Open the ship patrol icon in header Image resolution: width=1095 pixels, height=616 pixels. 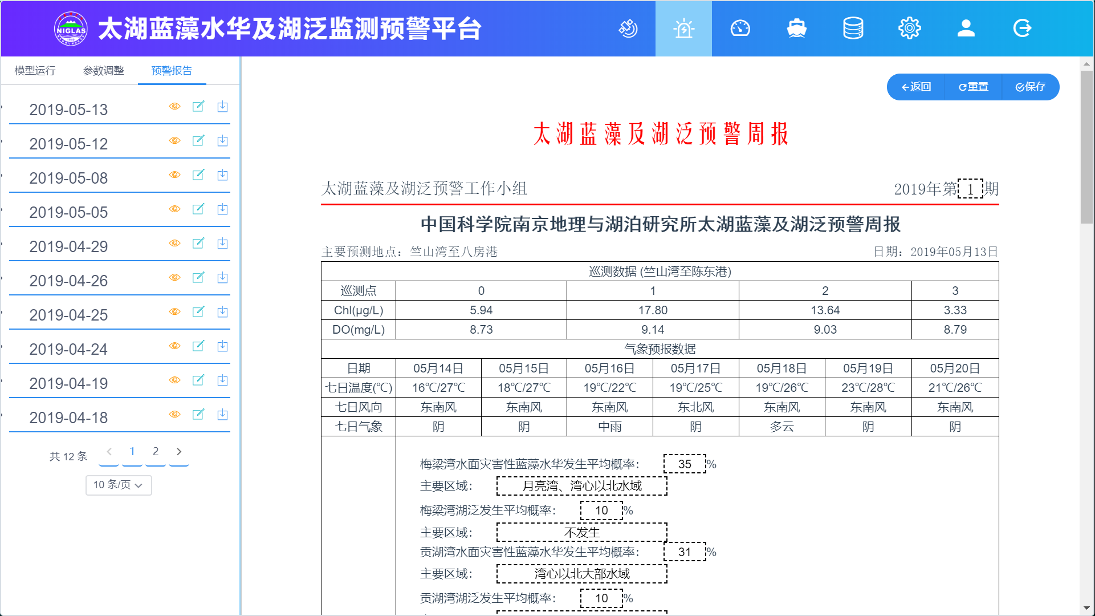click(x=796, y=28)
